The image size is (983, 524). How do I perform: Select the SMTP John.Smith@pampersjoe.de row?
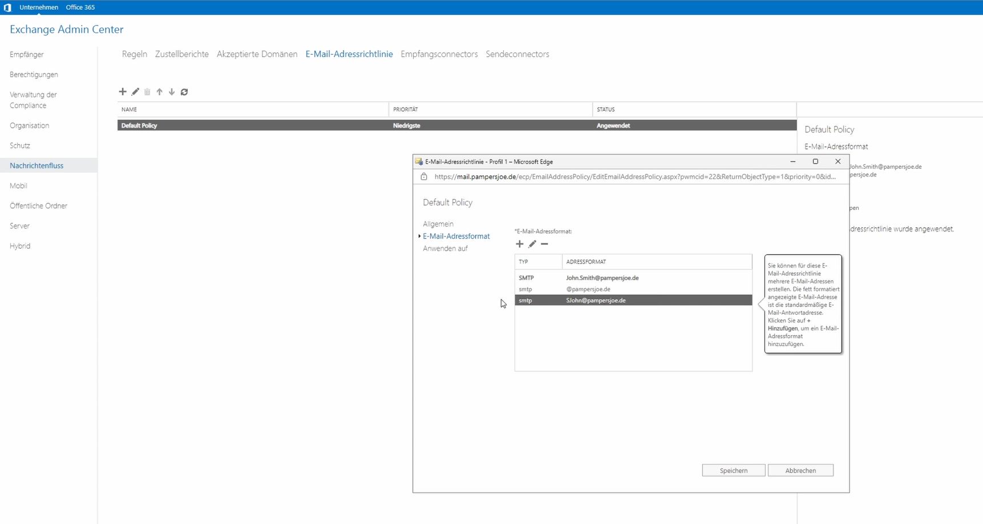tap(633, 278)
